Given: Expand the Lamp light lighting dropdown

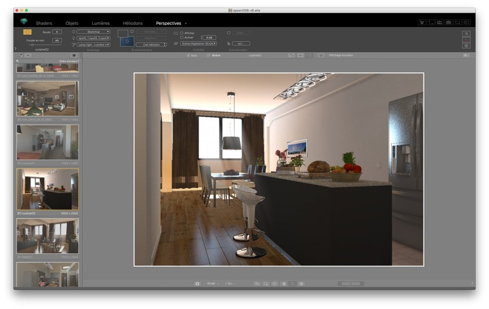Looking at the screenshot, I should [93, 44].
